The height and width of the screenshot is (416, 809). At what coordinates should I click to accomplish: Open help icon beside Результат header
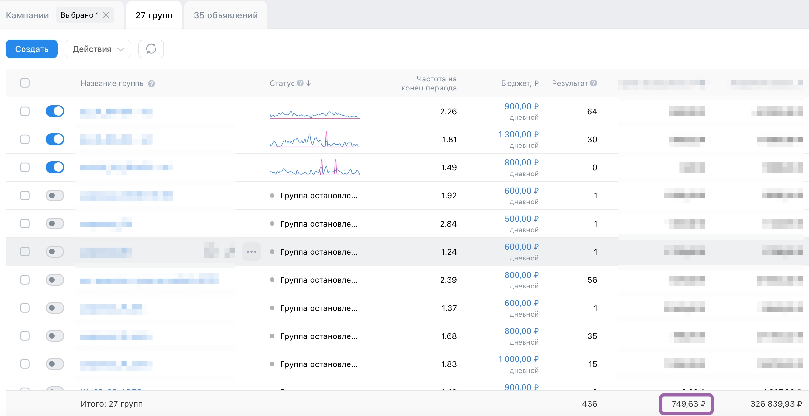coord(594,83)
